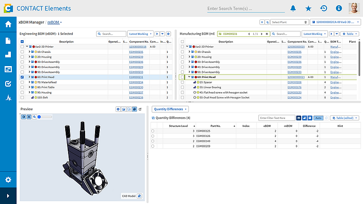
Task: Toggle the Auto button
Action: pos(318,118)
